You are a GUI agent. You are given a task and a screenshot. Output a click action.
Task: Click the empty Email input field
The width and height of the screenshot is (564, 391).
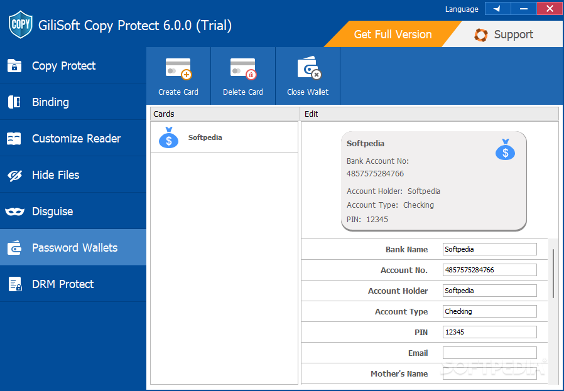coord(489,353)
